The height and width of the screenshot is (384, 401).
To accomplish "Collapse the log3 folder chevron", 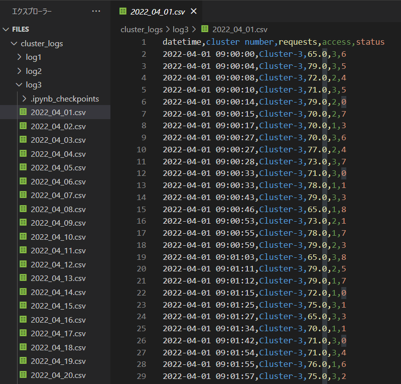I will [x=19, y=84].
